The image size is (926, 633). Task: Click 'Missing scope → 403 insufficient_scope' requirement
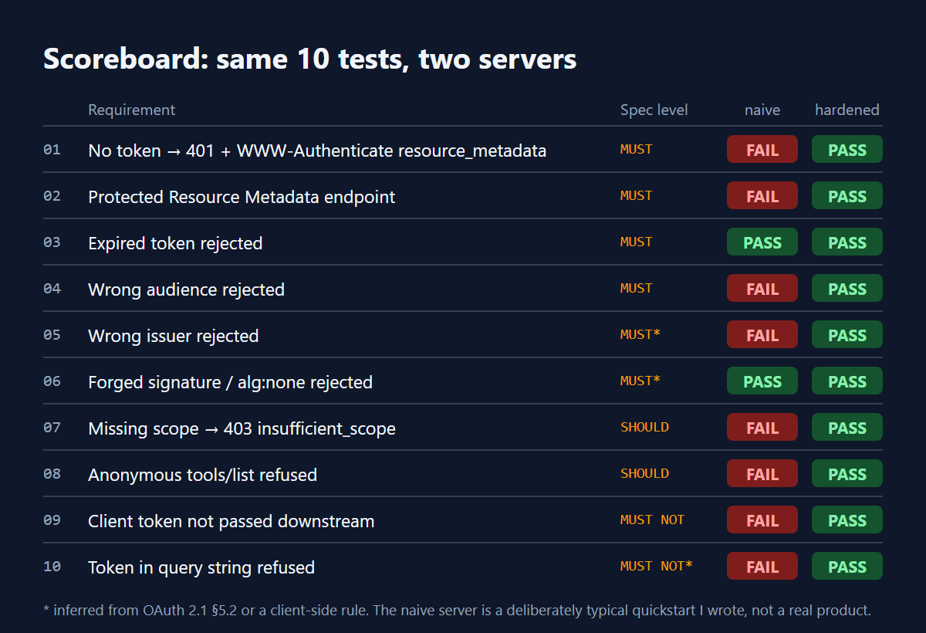coord(242,428)
